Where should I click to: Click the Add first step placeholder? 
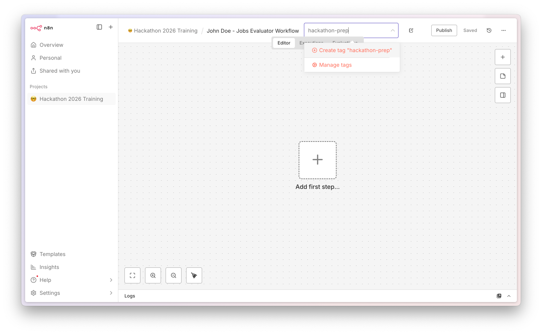(x=317, y=160)
